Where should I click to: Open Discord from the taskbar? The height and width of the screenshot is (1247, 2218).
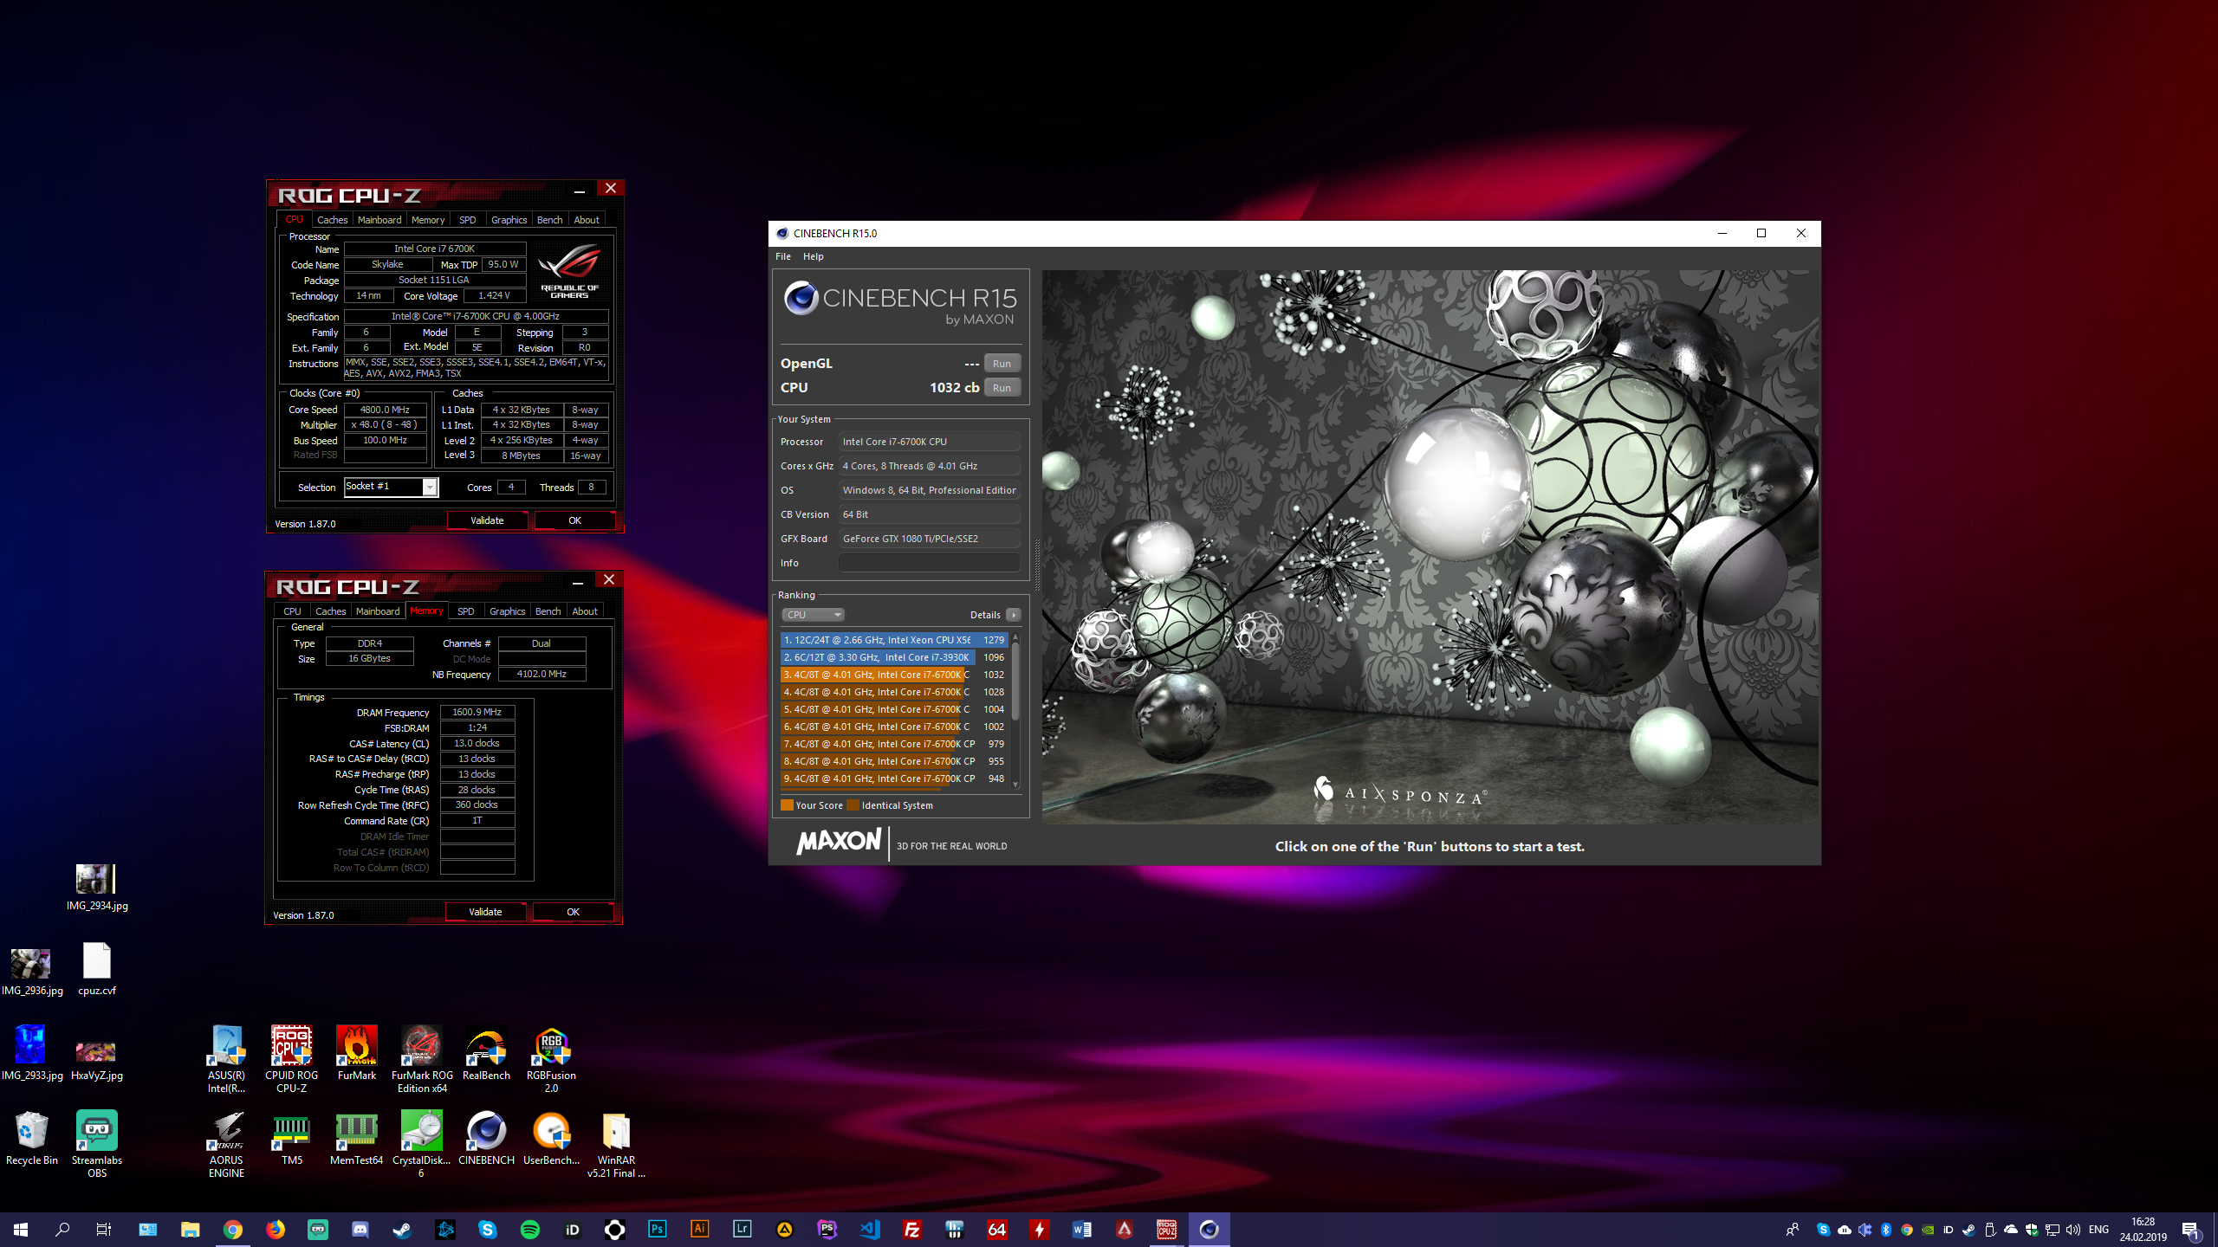360,1229
